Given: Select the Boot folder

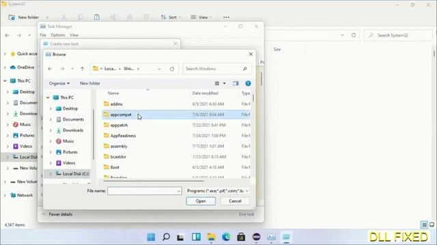Looking at the screenshot, I should [x=176, y=167].
